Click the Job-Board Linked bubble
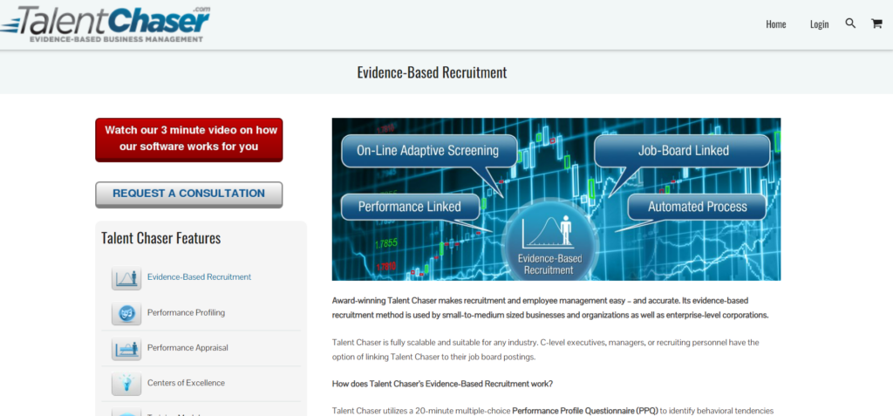This screenshot has width=893, height=416. [683, 151]
